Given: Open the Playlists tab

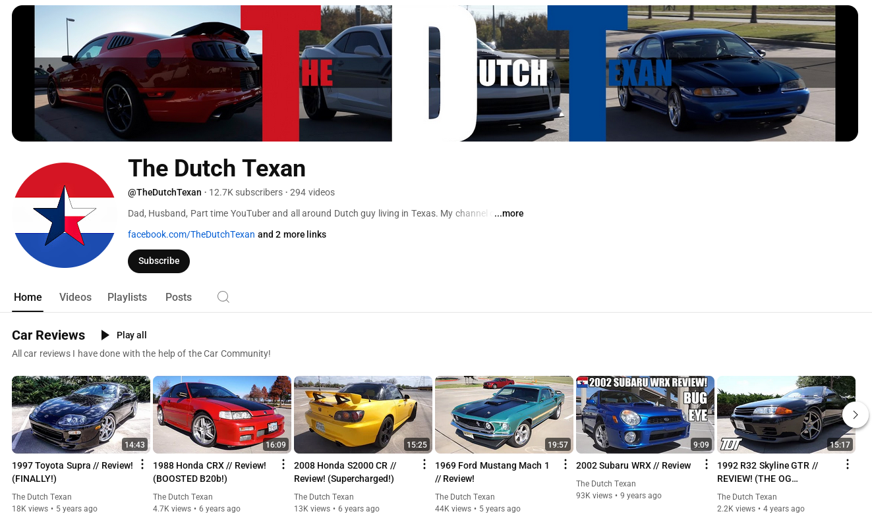Looking at the screenshot, I should pos(127,297).
